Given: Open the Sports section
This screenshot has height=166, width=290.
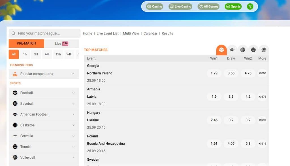Looking at the screenshot, I should tap(233, 6).
